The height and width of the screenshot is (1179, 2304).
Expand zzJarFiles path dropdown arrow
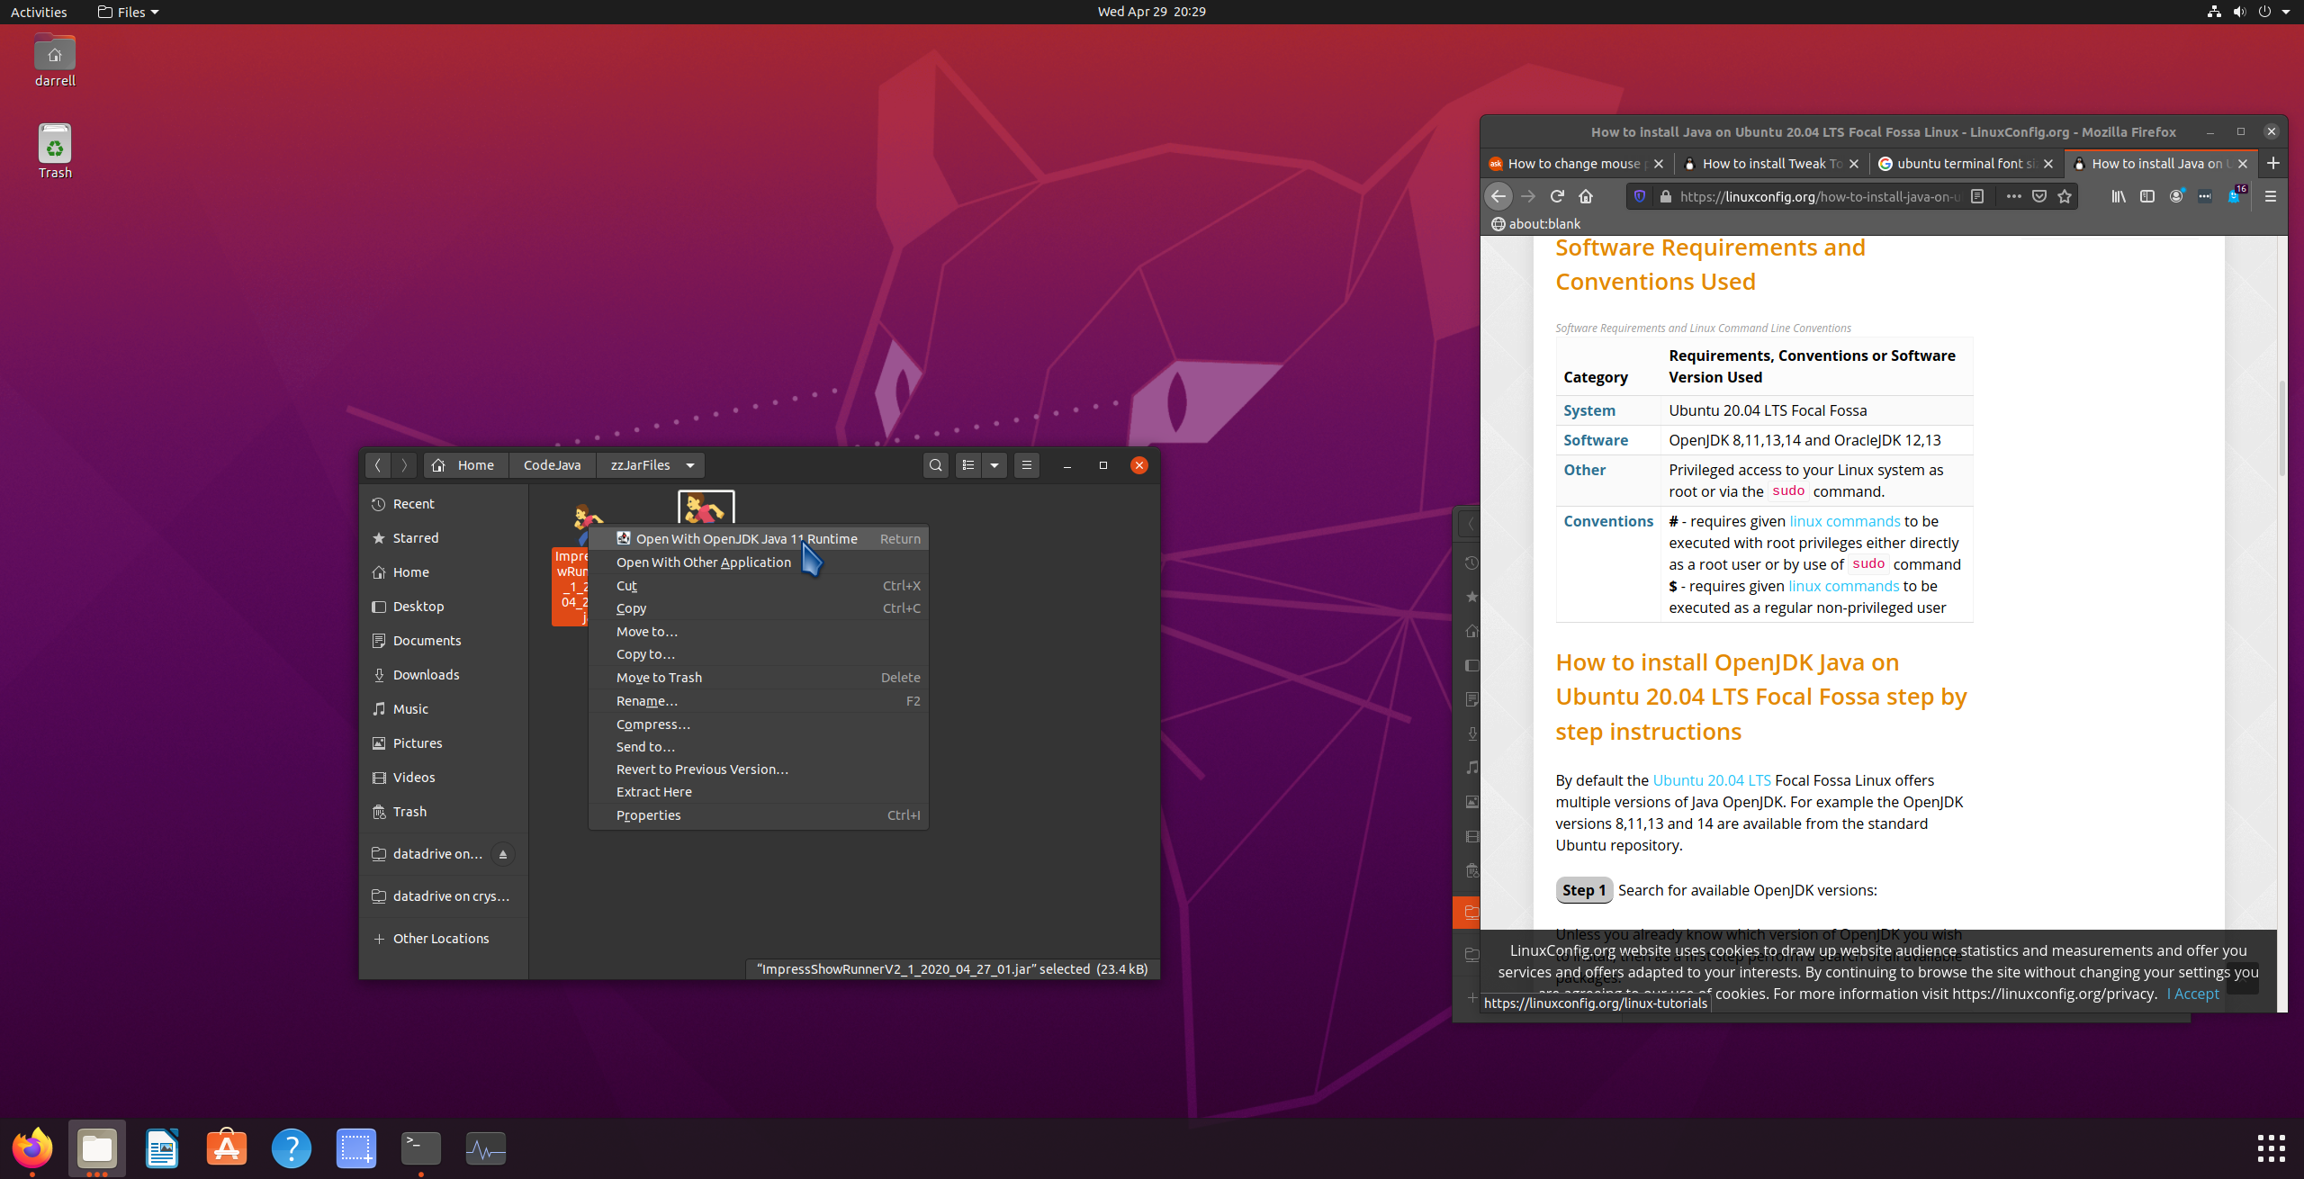pyautogui.click(x=690, y=465)
